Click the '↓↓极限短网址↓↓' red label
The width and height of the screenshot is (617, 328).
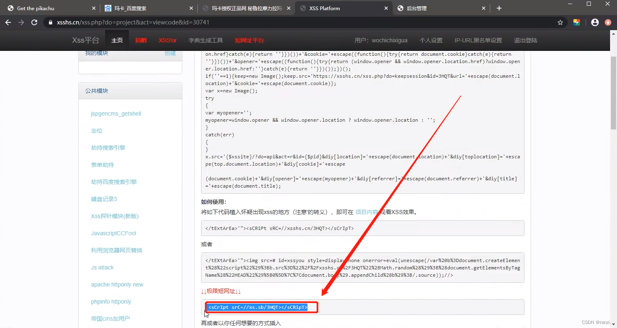(x=221, y=291)
